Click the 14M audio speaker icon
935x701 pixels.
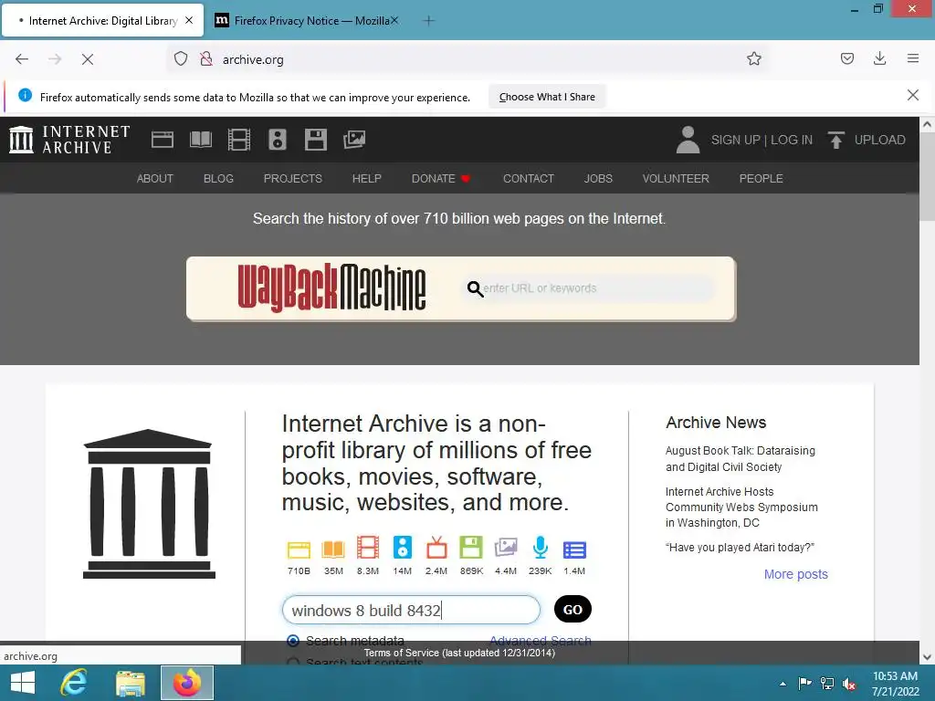403,548
